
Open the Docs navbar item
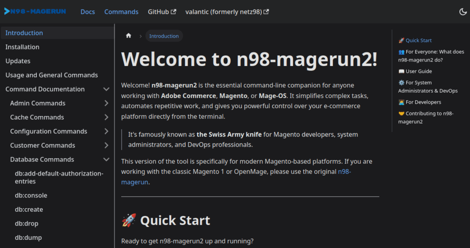(88, 11)
